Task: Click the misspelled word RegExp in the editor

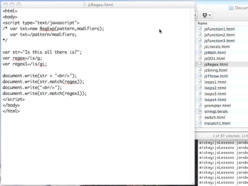Action: (x=47, y=29)
